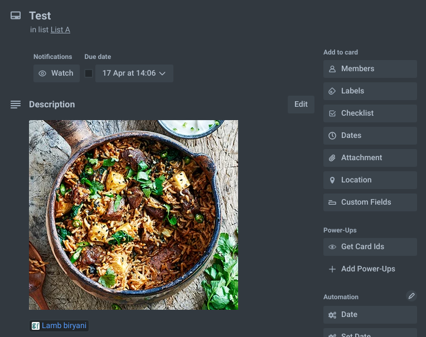Viewport: 426px width, 337px height.
Task: Open the 17 Apr at 14:06 due date dropdown
Action: click(x=134, y=73)
